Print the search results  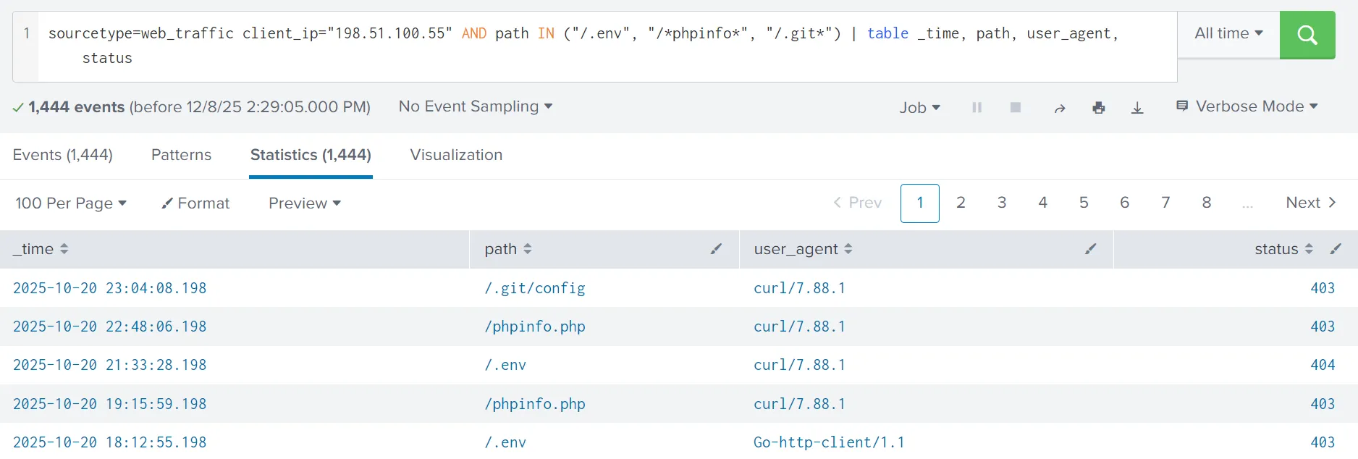1099,108
